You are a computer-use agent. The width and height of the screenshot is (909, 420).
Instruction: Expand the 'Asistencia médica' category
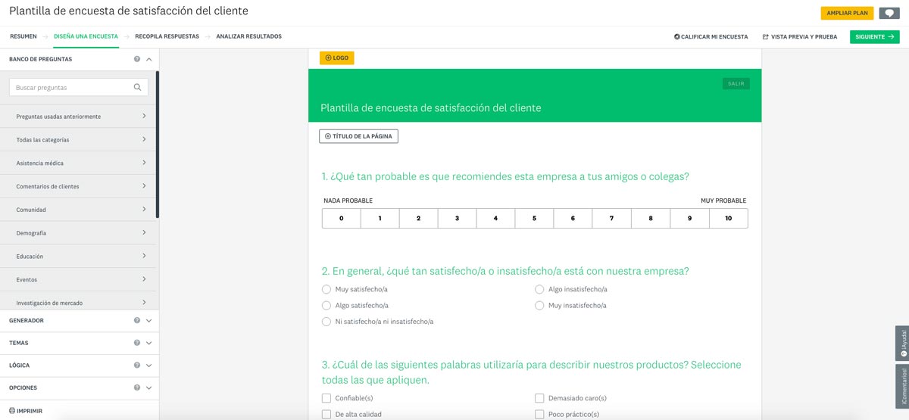click(144, 163)
